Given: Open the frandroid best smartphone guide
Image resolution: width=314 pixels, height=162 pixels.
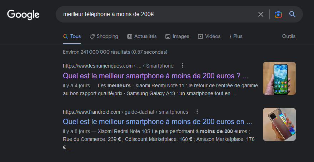Looking at the screenshot, I should click(x=157, y=121).
